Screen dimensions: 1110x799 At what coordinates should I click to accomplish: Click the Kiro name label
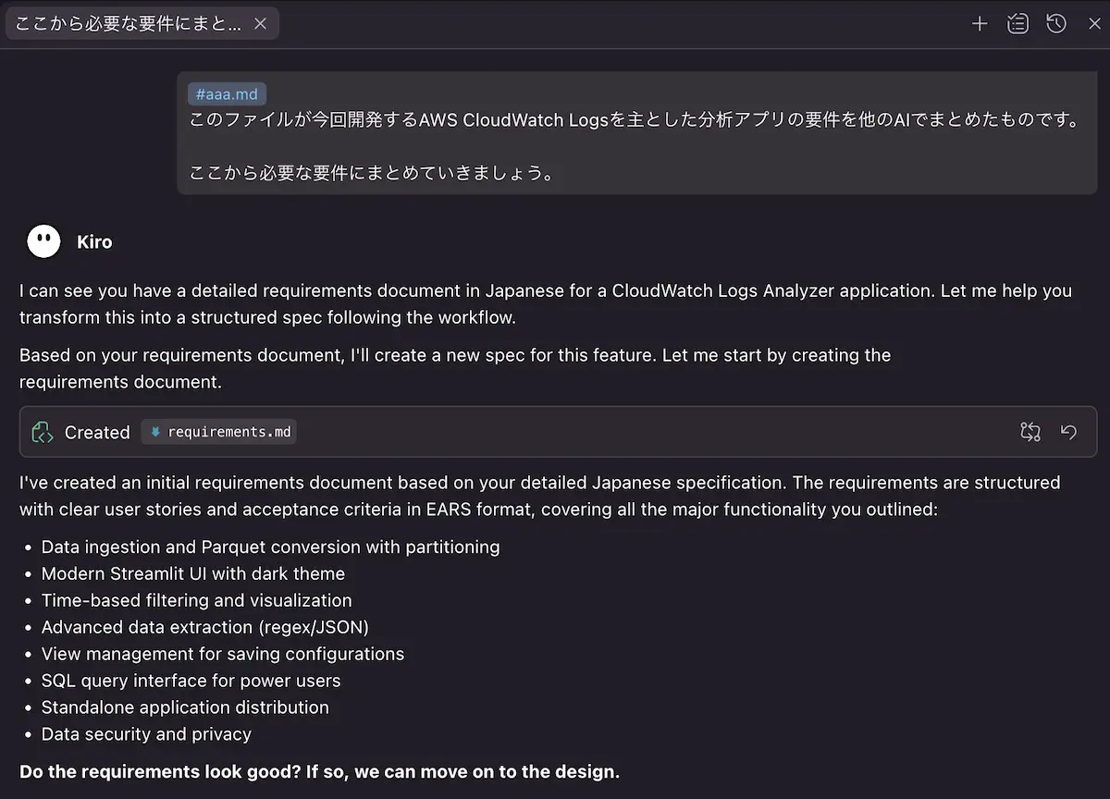pos(94,242)
